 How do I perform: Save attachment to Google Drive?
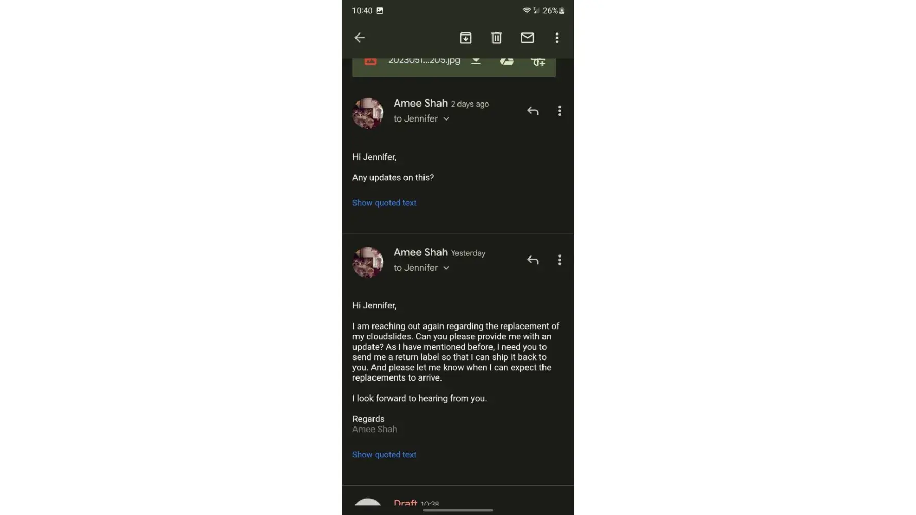coord(507,61)
